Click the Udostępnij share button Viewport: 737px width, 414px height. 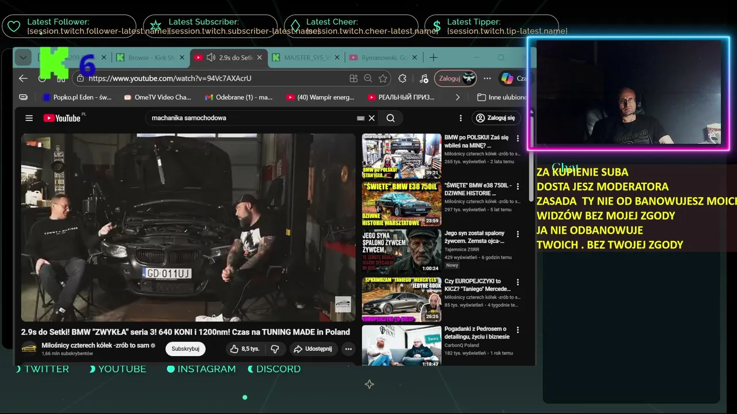(312, 348)
